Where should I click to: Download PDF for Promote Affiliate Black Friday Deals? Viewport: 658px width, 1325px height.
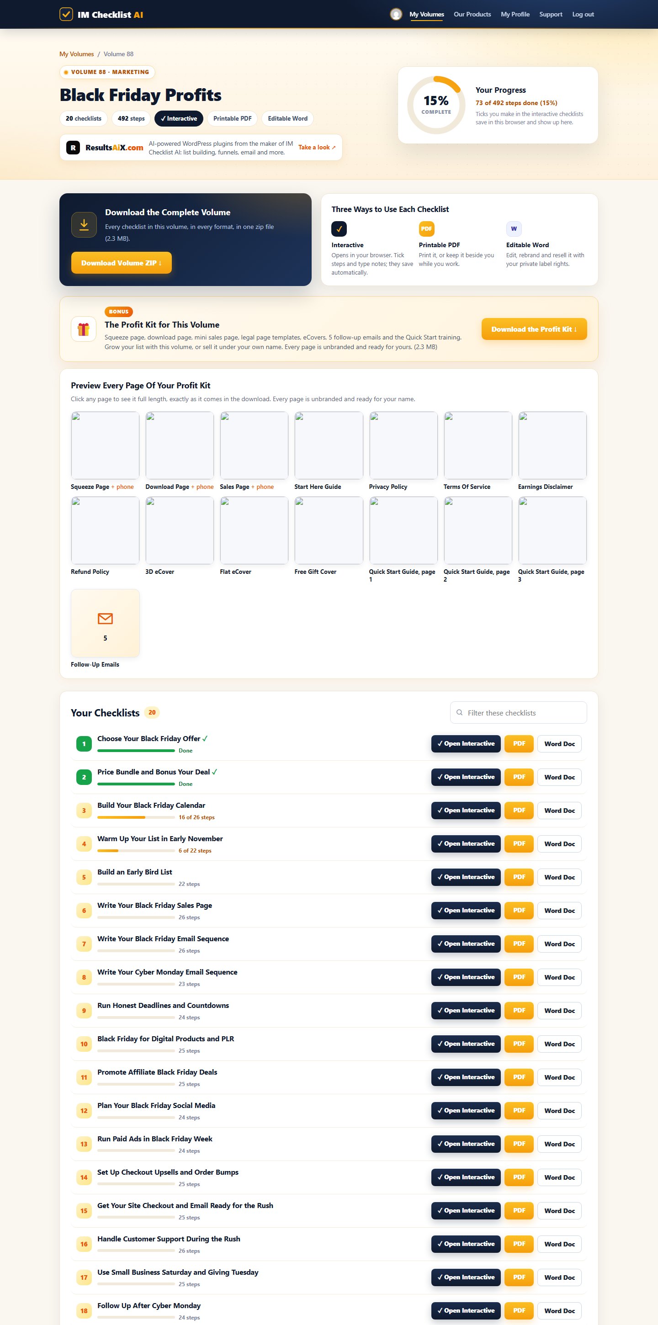pos(519,1077)
